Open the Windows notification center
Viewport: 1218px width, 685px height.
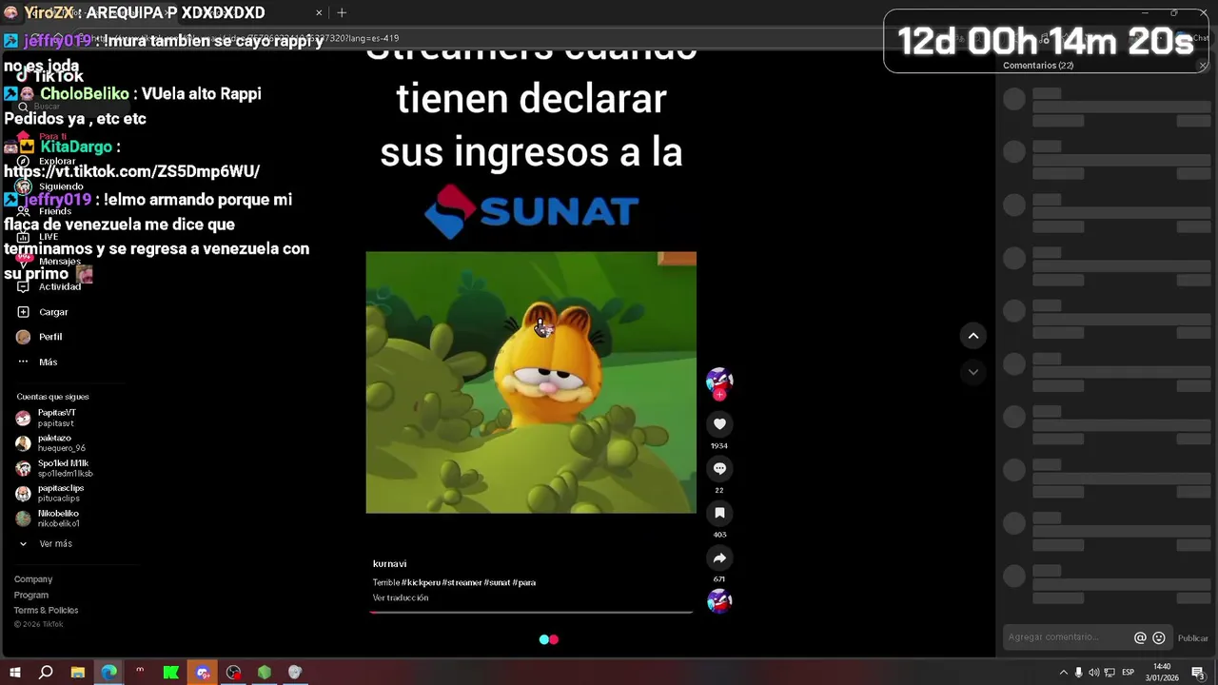1199,673
